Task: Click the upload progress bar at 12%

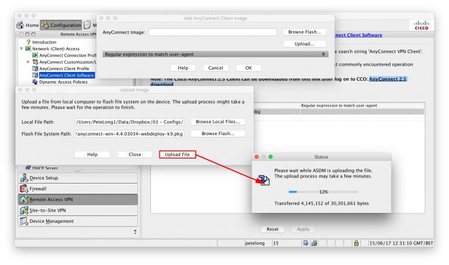Action: coord(323,192)
